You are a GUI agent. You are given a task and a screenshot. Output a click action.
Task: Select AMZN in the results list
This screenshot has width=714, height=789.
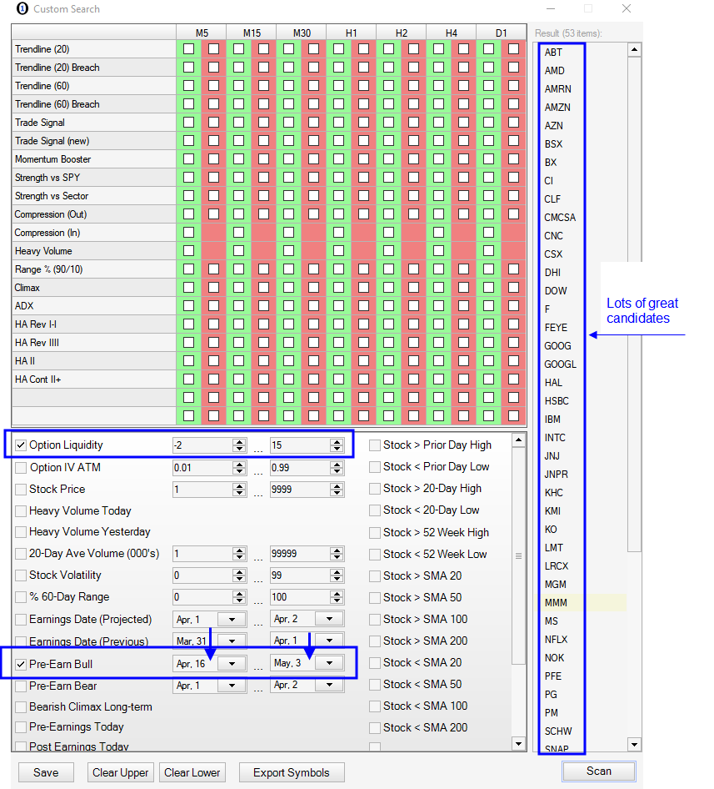[x=557, y=108]
